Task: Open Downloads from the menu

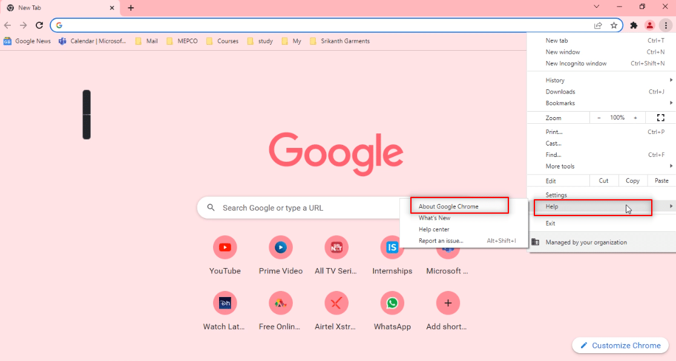Action: click(602, 92)
